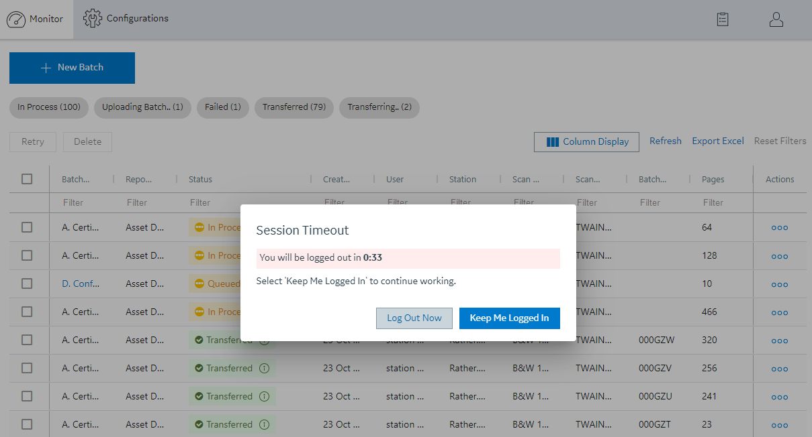Viewport: 812px width, 437px height.
Task: Check the D. Conf... row checkbox
Action: click(27, 284)
